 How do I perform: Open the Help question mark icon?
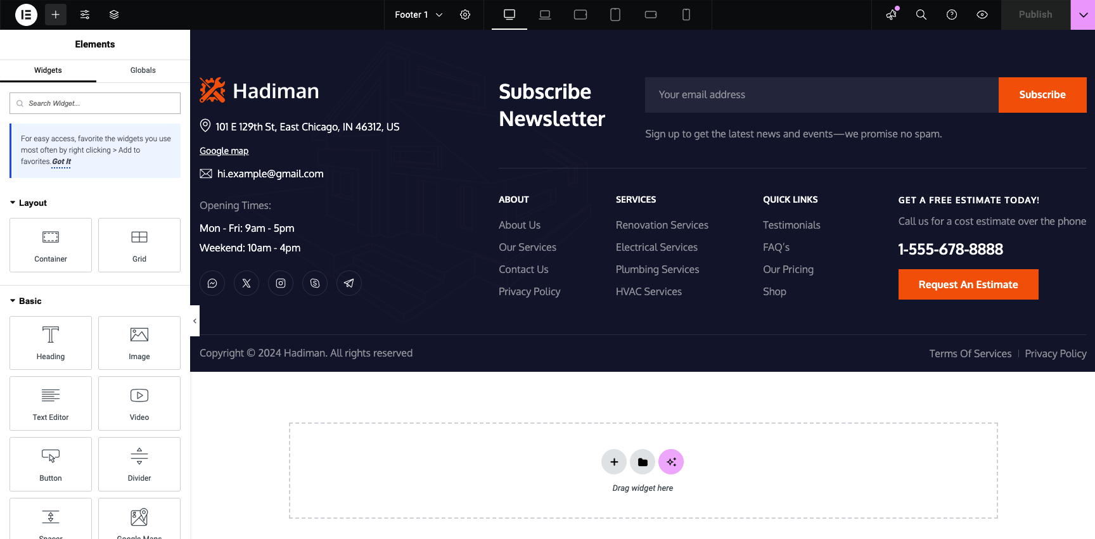(x=952, y=15)
